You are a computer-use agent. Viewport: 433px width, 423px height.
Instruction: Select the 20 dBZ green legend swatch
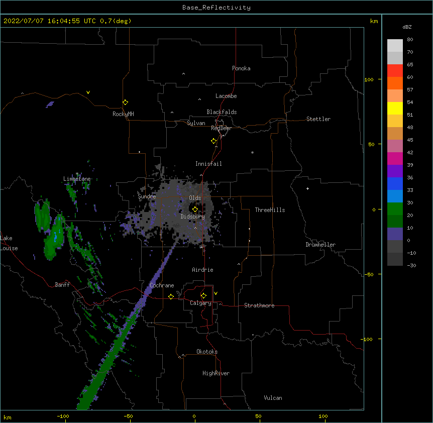[395, 209]
